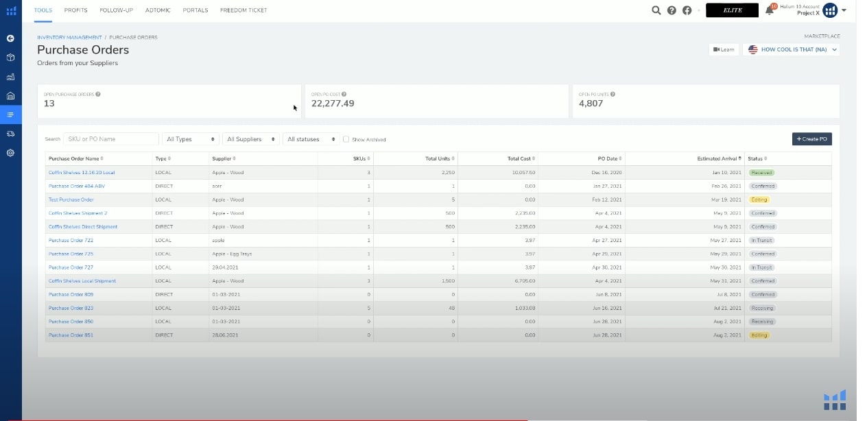Click help icon beside Open Purchase Orders
Screen dimensions: 867x421
(98, 94)
